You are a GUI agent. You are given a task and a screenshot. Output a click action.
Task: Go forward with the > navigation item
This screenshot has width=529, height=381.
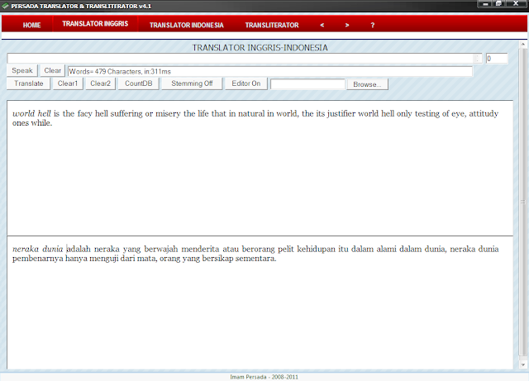click(347, 25)
